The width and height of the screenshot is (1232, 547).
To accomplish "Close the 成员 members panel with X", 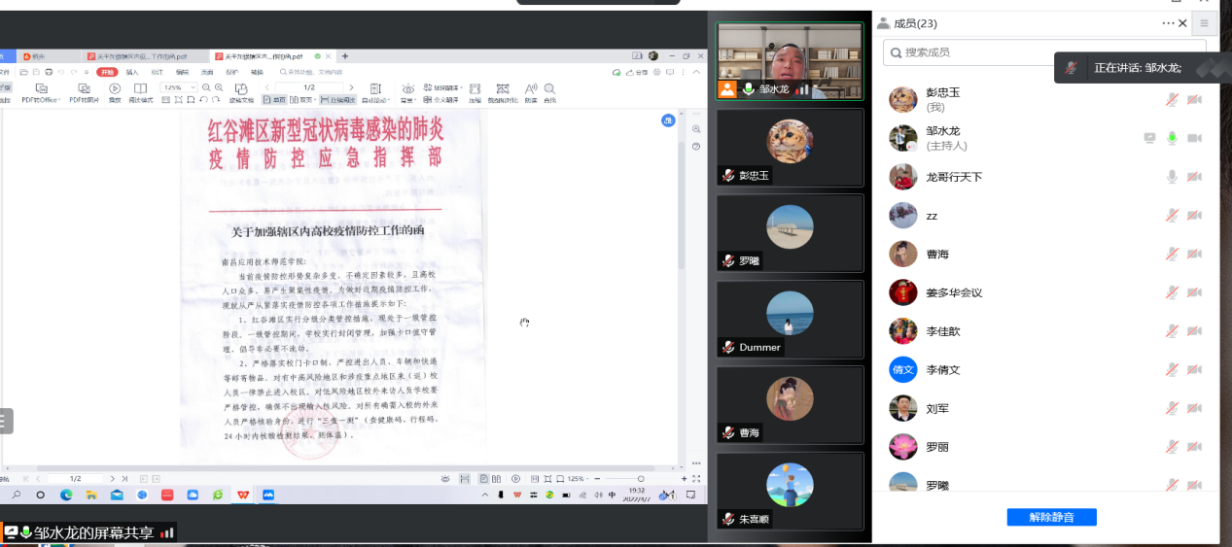I will [x=1183, y=23].
